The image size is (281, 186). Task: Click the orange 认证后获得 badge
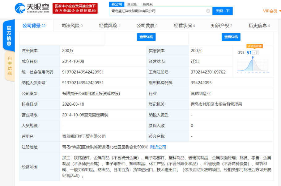254,46
